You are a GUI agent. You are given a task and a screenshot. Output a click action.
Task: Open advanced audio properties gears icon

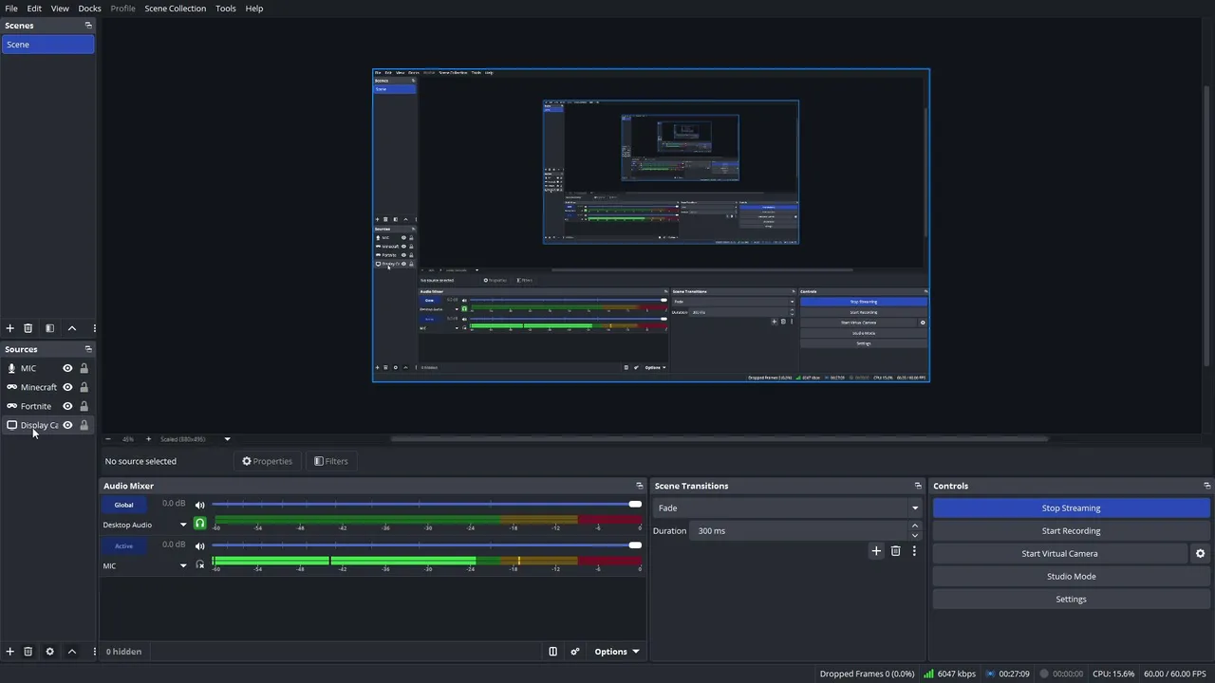[x=574, y=652]
